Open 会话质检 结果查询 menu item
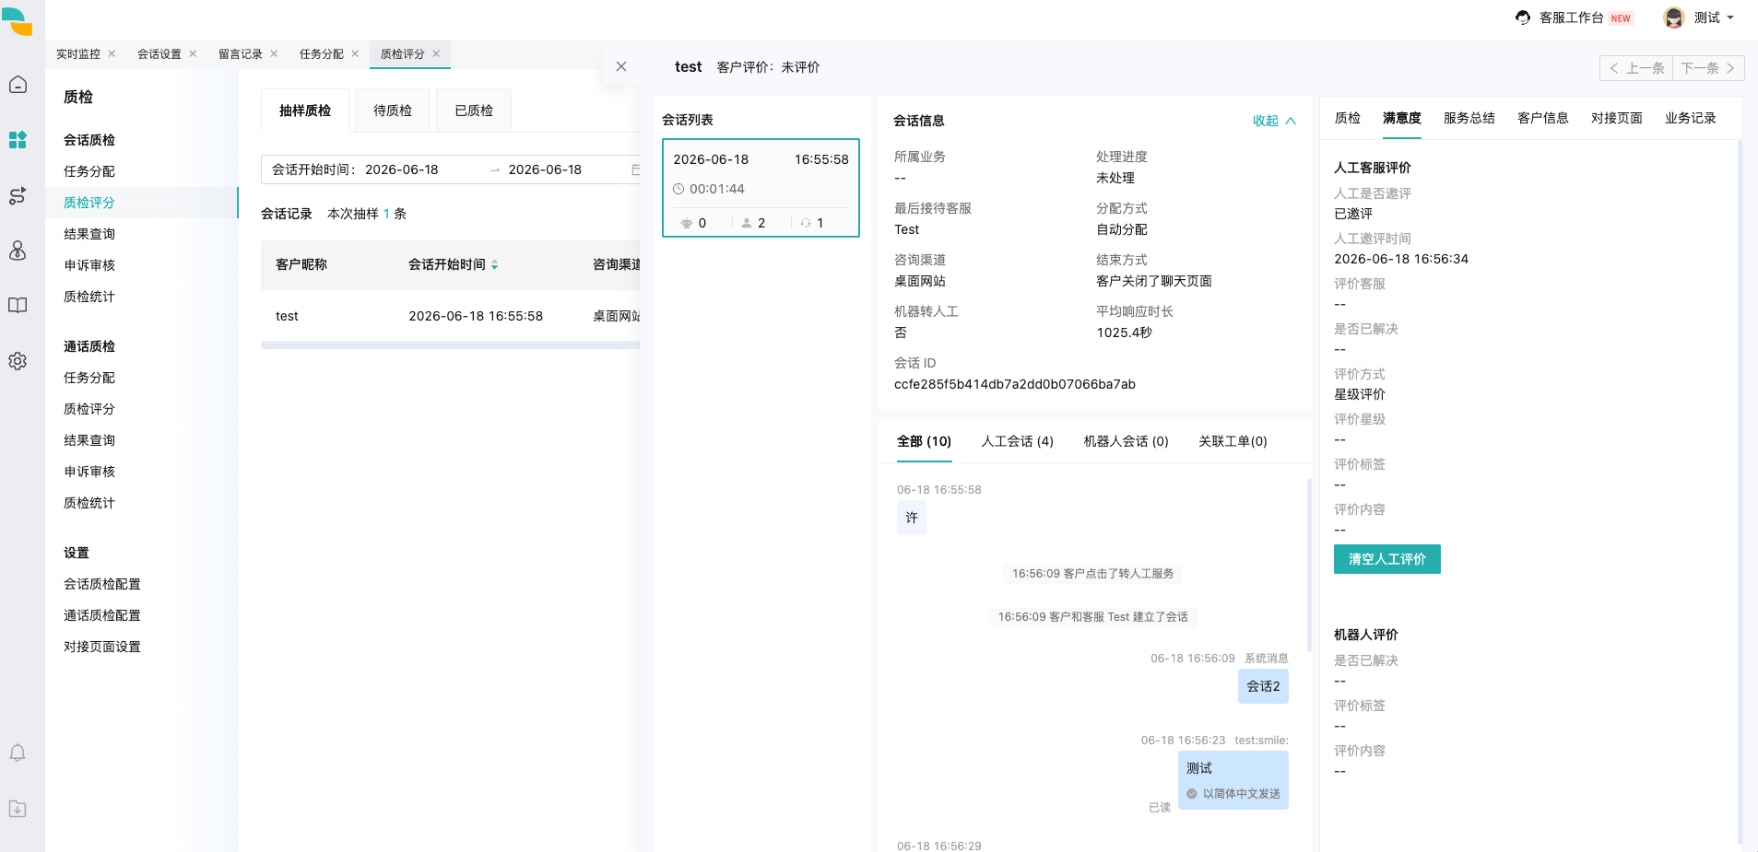This screenshot has height=852, width=1758. [x=89, y=234]
